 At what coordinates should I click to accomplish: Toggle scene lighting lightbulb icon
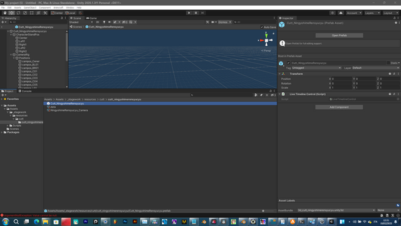pos(104,22)
